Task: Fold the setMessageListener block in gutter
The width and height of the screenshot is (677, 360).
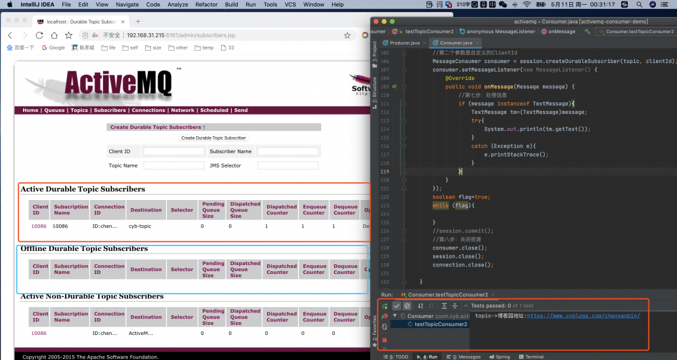Action: click(404, 70)
